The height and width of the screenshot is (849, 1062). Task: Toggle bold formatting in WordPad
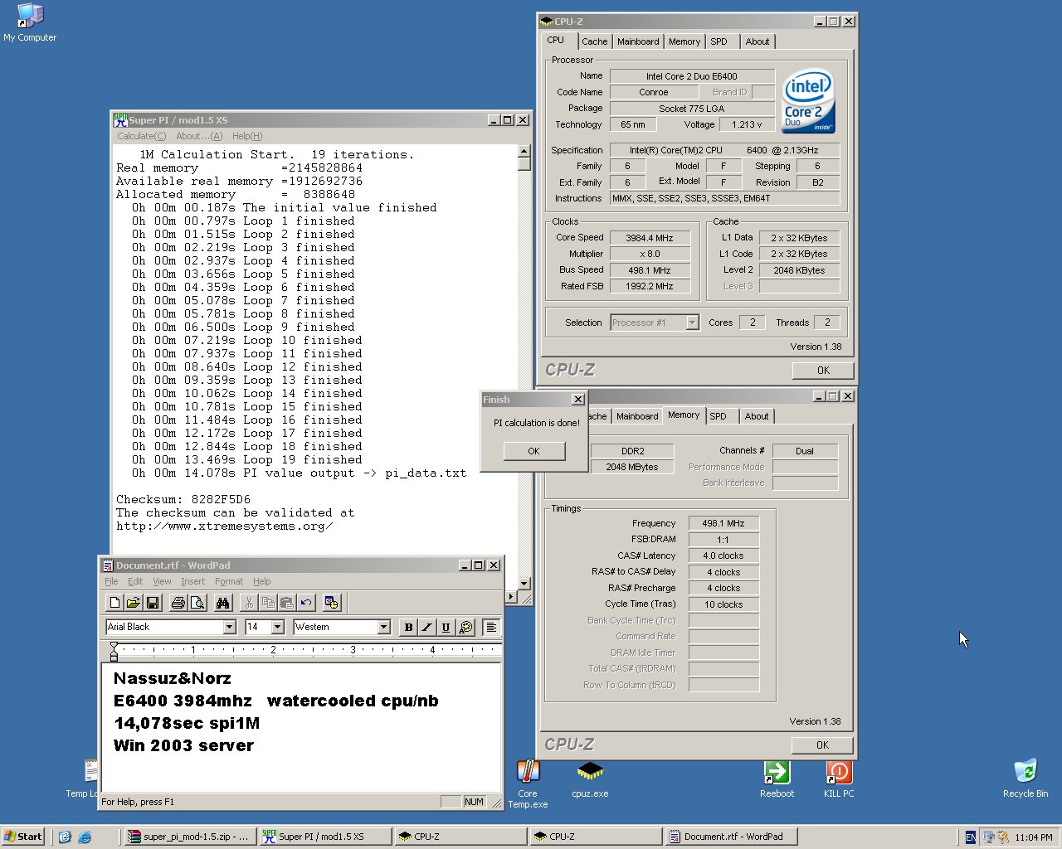point(408,628)
